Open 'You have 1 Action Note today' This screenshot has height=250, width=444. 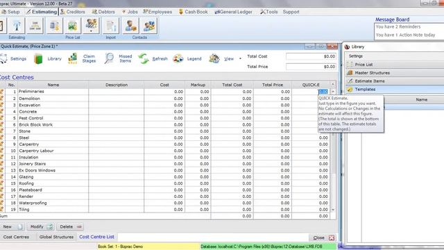pyautogui.click(x=405, y=35)
